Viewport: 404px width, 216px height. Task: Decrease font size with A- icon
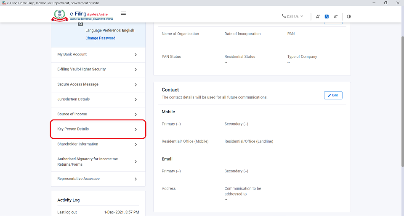coord(318,16)
